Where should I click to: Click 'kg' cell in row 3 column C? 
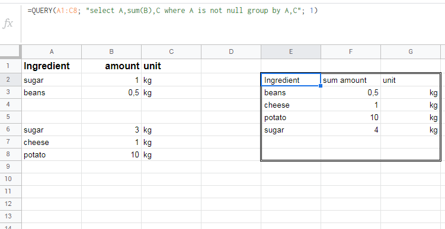[x=171, y=92]
